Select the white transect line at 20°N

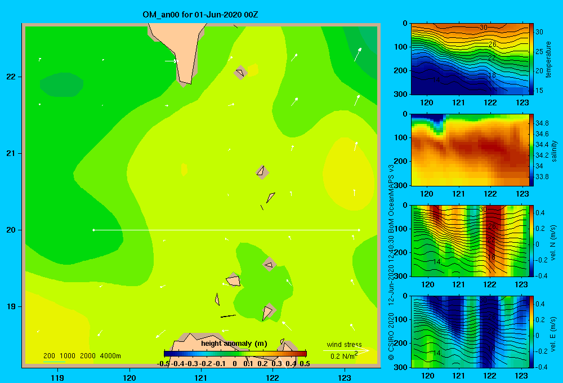point(226,230)
